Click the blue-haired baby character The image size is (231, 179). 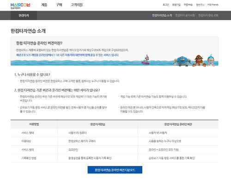coord(211,60)
